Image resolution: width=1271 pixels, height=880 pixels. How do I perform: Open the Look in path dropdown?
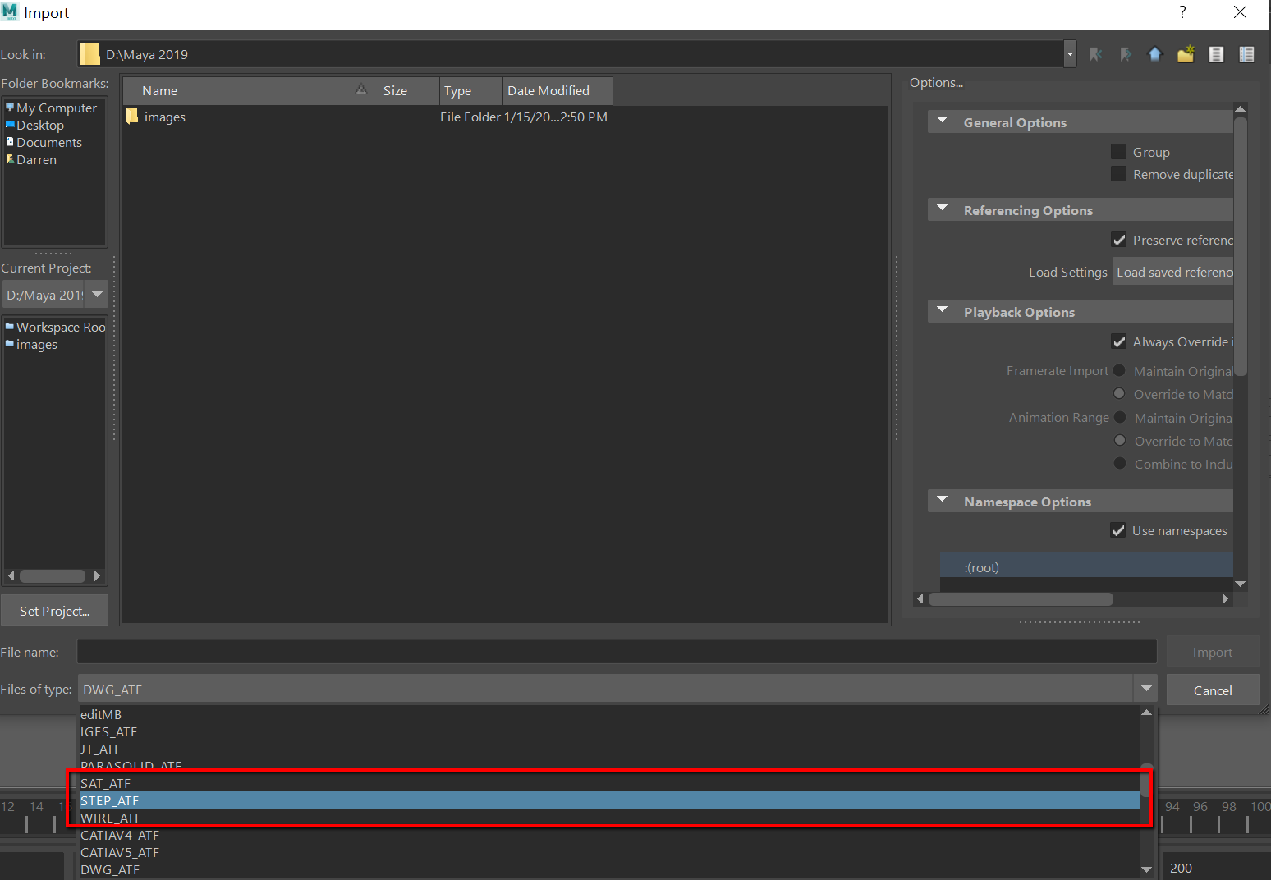coord(1069,53)
